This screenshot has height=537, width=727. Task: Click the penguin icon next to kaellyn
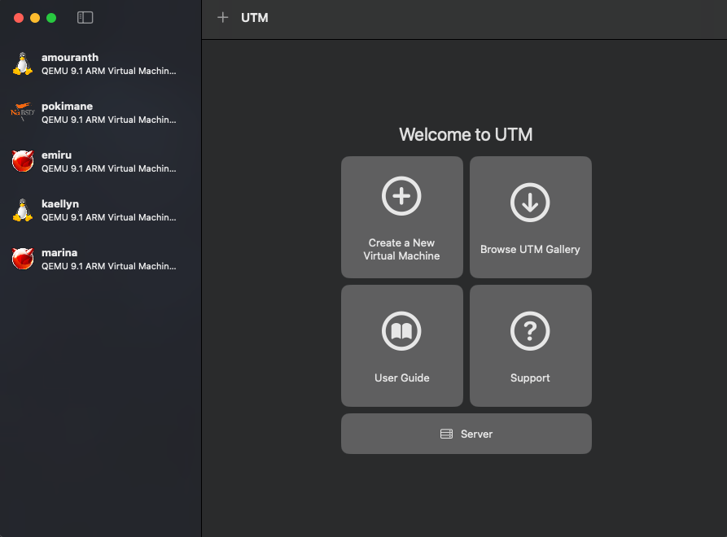[x=23, y=210]
